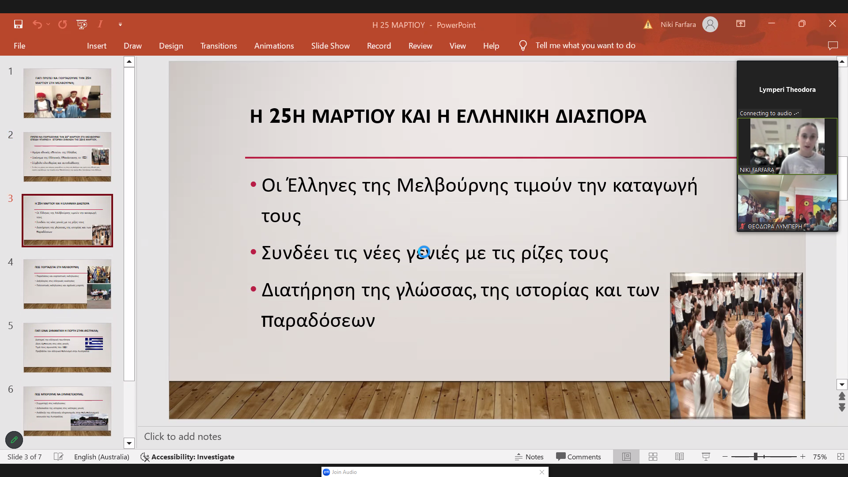
Task: Click the Save icon in Quick Access Toolbar
Action: [18, 24]
